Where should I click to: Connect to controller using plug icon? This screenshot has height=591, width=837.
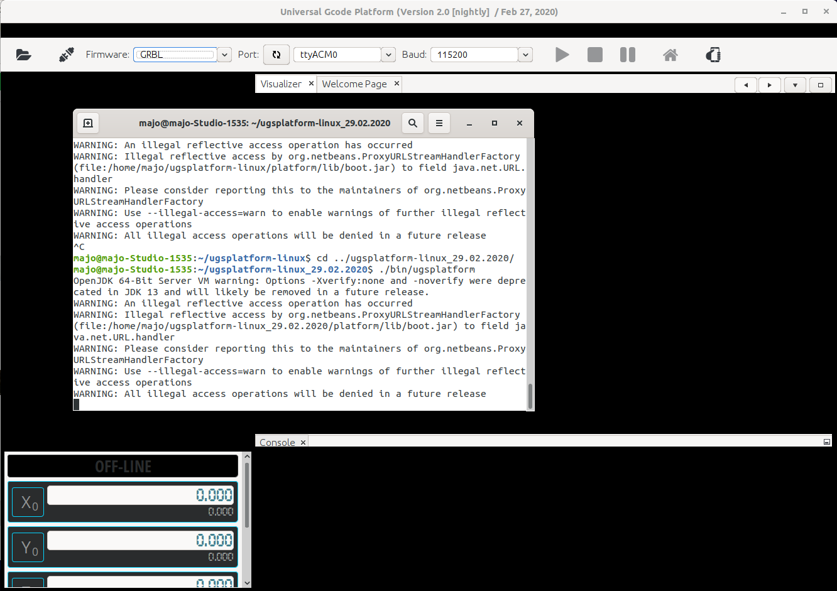click(x=66, y=55)
